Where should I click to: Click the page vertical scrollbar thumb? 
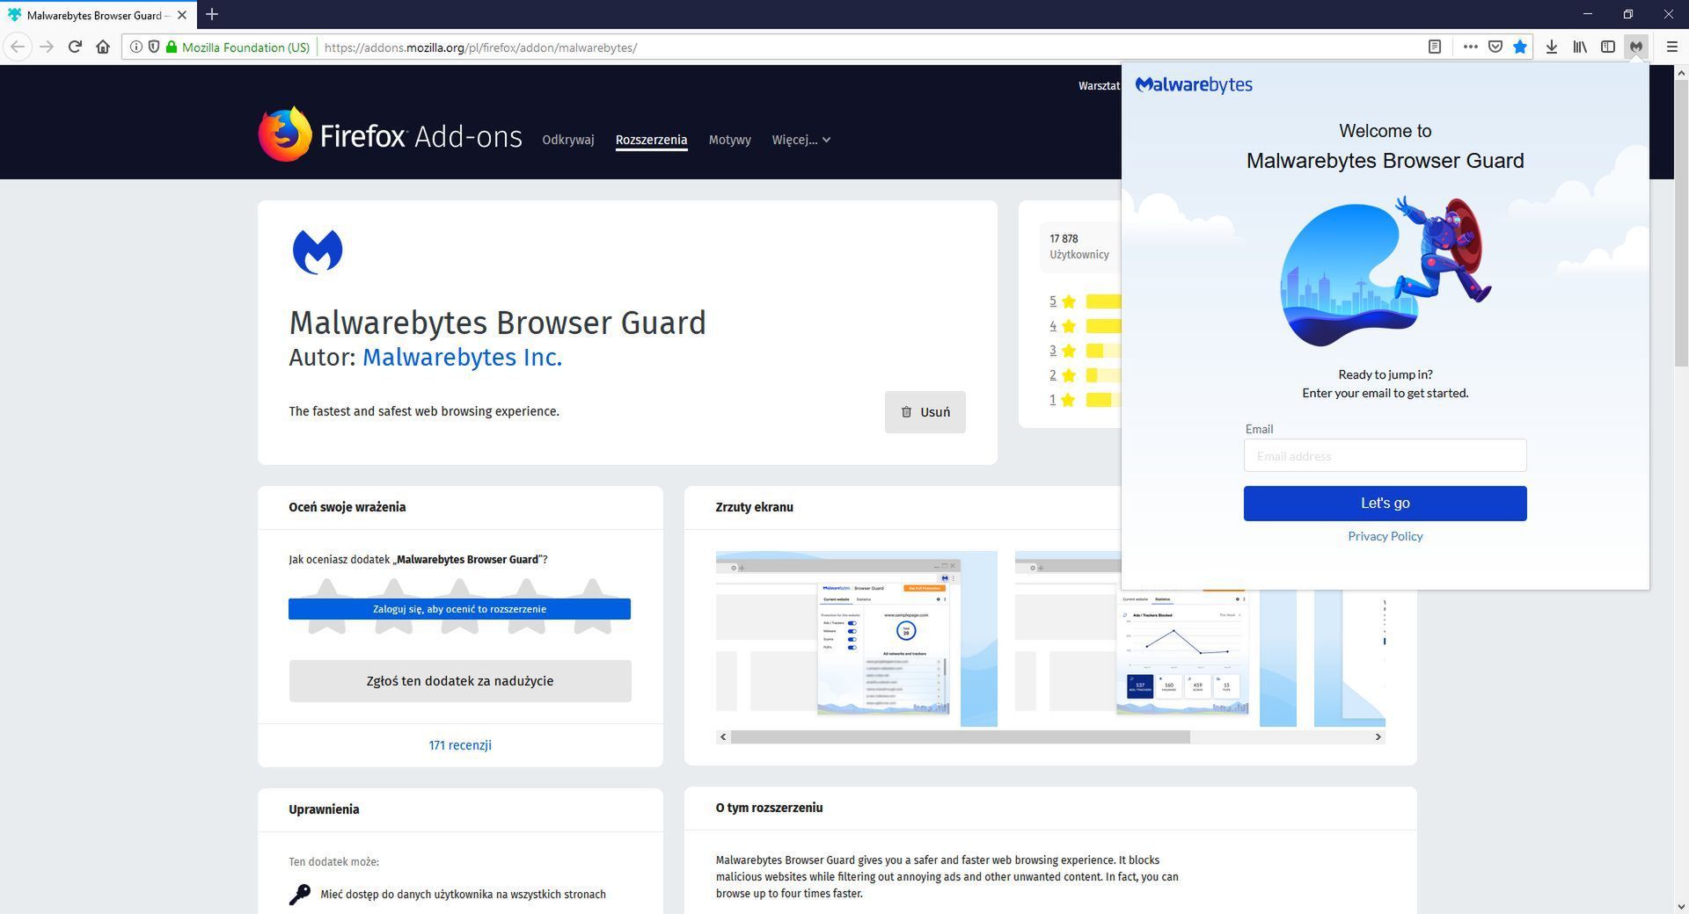[x=1680, y=224]
